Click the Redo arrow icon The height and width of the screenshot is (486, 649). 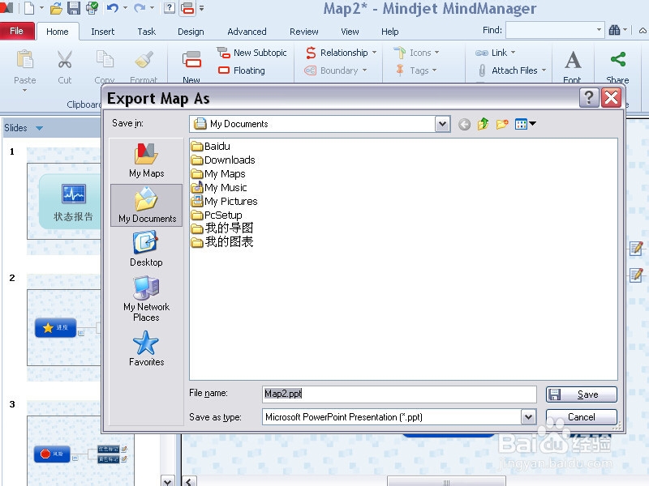pyautogui.click(x=140, y=8)
